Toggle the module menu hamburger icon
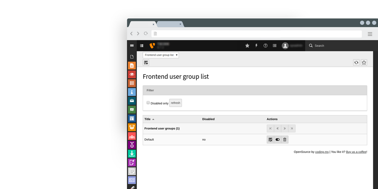378x189 pixels. pos(132,46)
